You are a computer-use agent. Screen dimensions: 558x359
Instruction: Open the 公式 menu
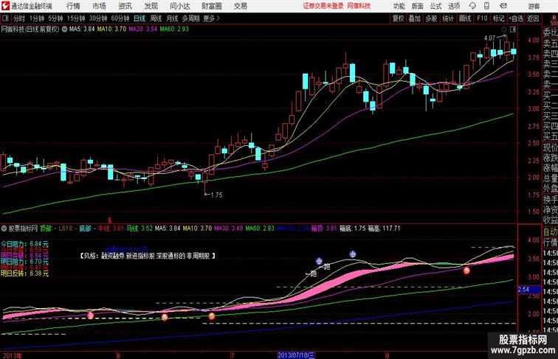click(x=435, y=6)
